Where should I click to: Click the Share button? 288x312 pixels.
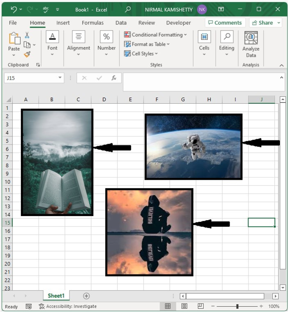pyautogui.click(x=262, y=23)
